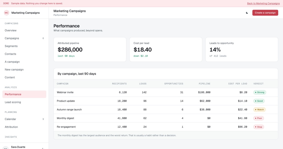Open Calendar sidebar item
The image size is (283, 149).
pos(24,119)
